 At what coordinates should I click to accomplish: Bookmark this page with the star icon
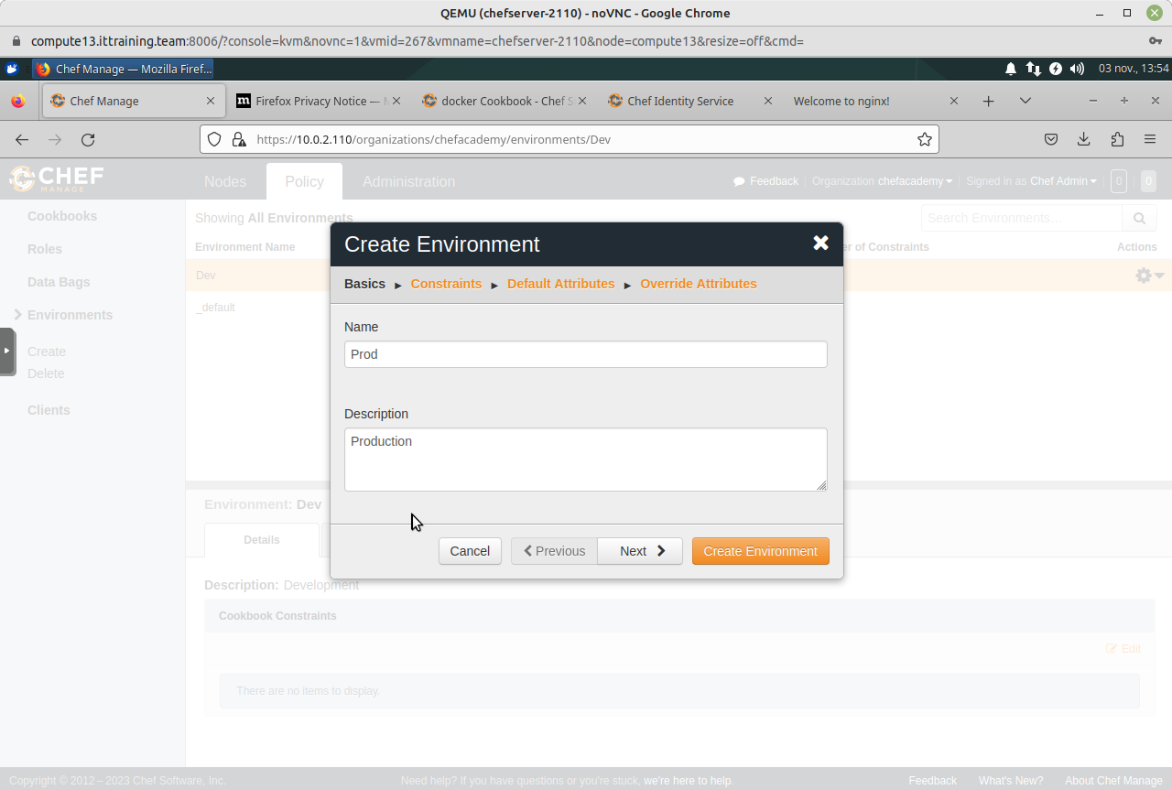click(x=925, y=139)
